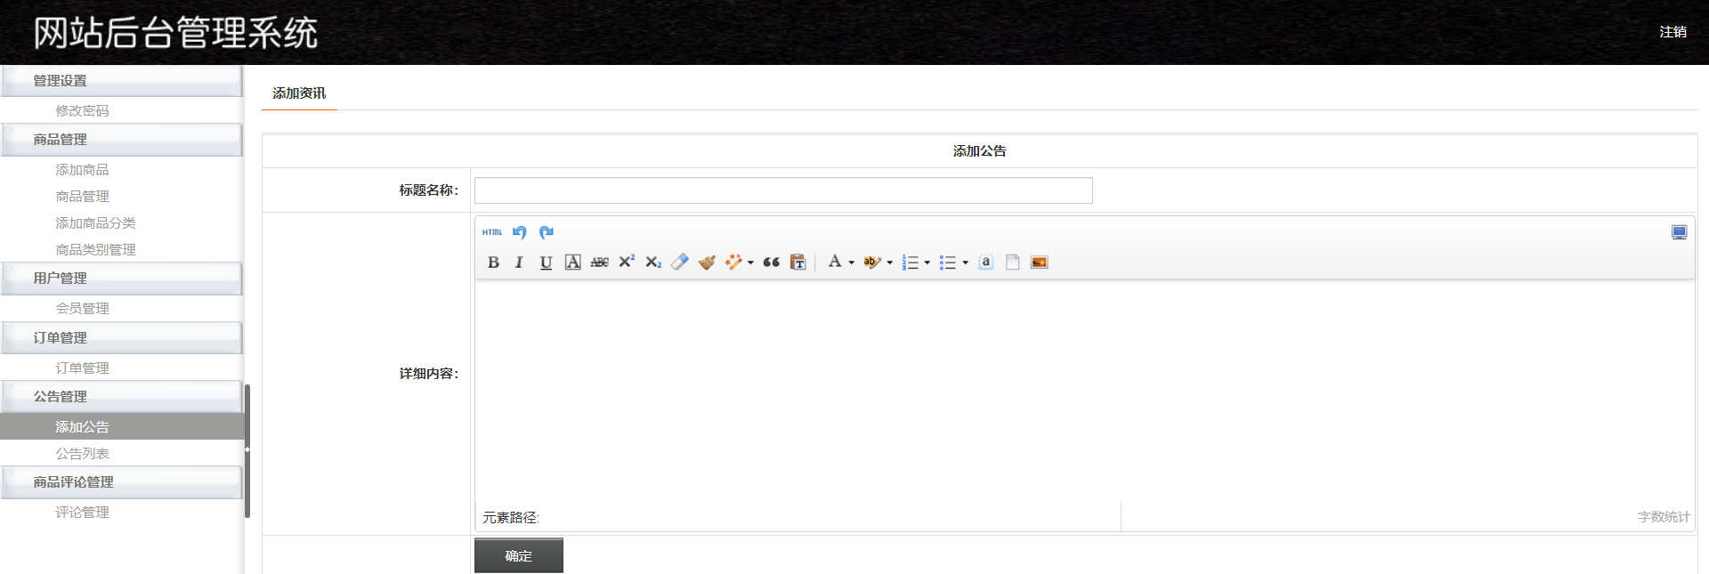1709x574 pixels.
Task: Redo the last edit in editor
Action: (547, 232)
